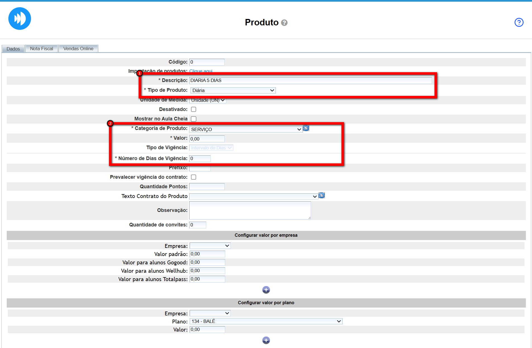Image resolution: width=532 pixels, height=348 pixels.
Task: Click the gray help icon beside Produto title
Action: pos(284,23)
